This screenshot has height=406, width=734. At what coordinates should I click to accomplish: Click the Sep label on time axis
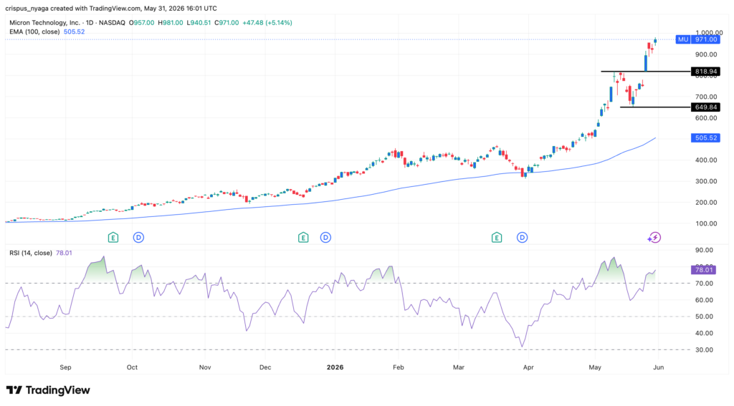[x=65, y=367]
